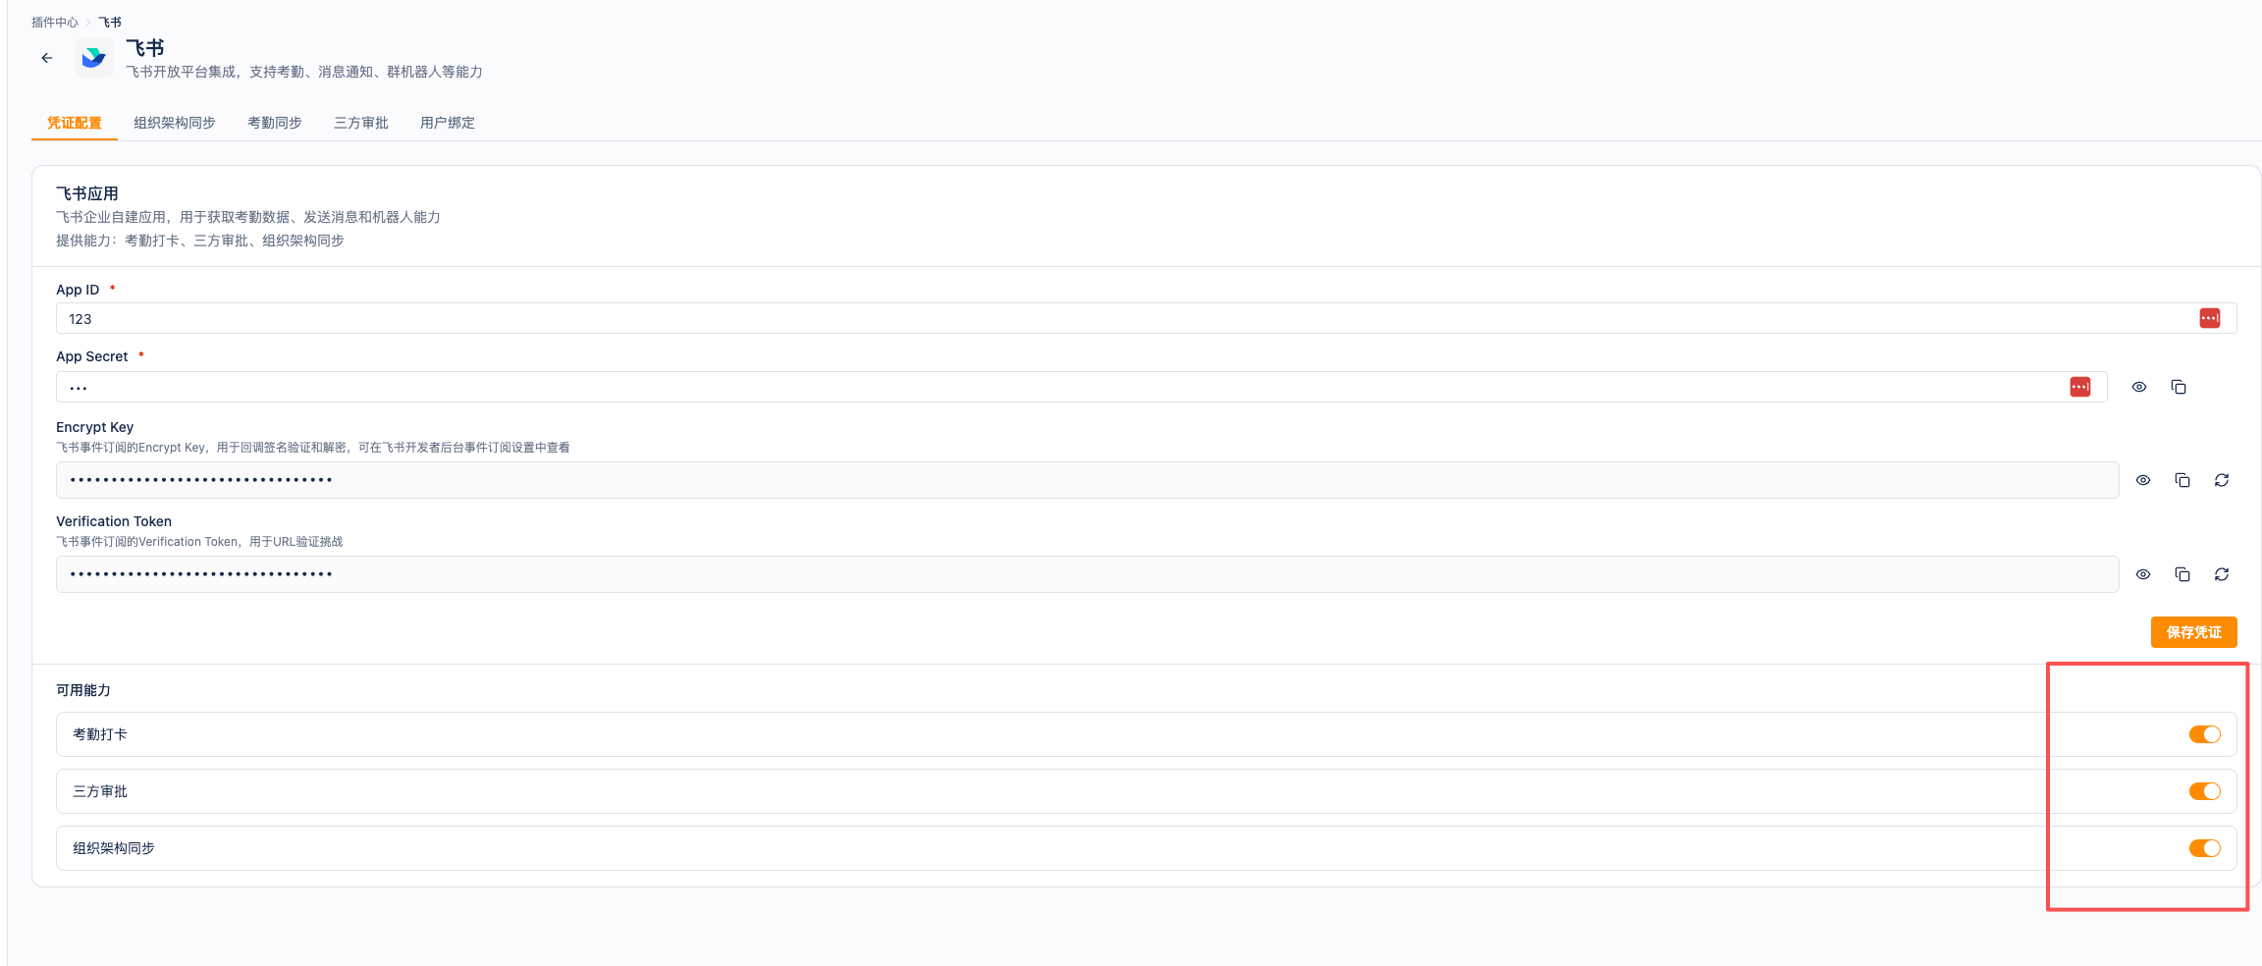Image resolution: width=2262 pixels, height=966 pixels.
Task: Regenerate the Verification Token
Action: coord(2221,574)
